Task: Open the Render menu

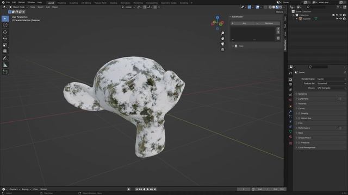Action: pos(22,2)
